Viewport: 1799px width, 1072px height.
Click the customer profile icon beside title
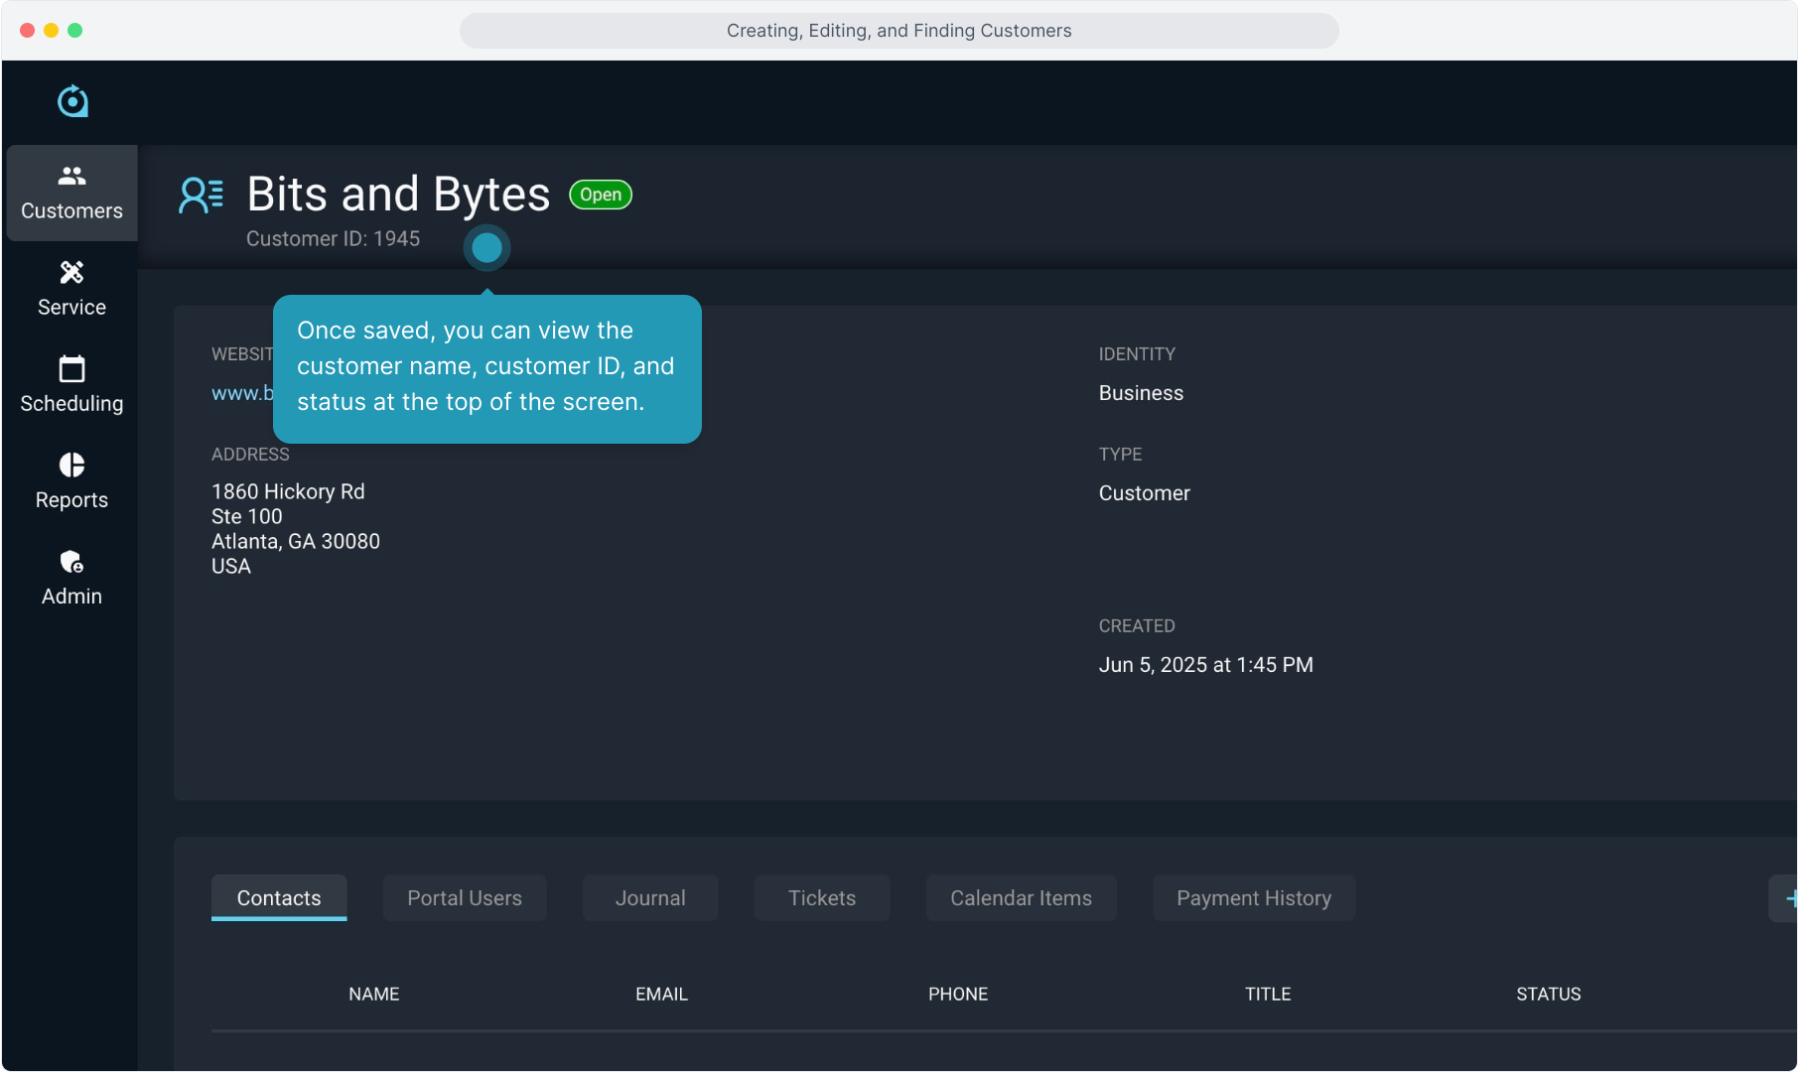pos(201,196)
